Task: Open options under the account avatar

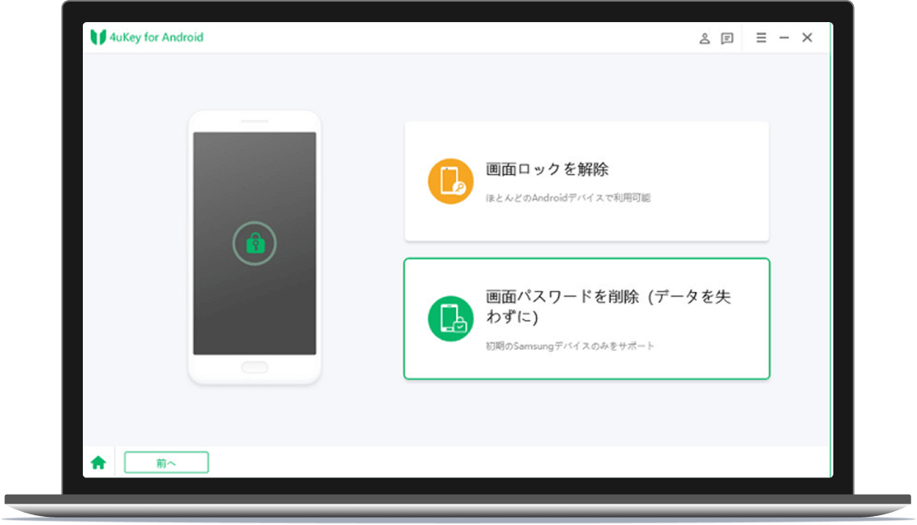Action: pos(704,38)
